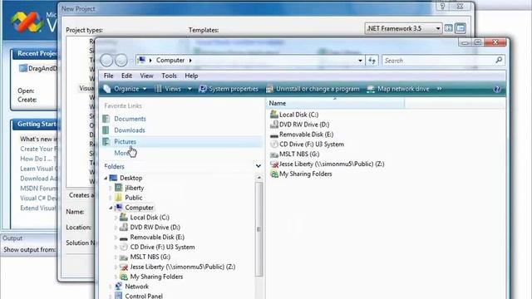Select Local Disk (C:) in the folder tree
Image resolution: width=532 pixels, height=299 pixels.
150,218
